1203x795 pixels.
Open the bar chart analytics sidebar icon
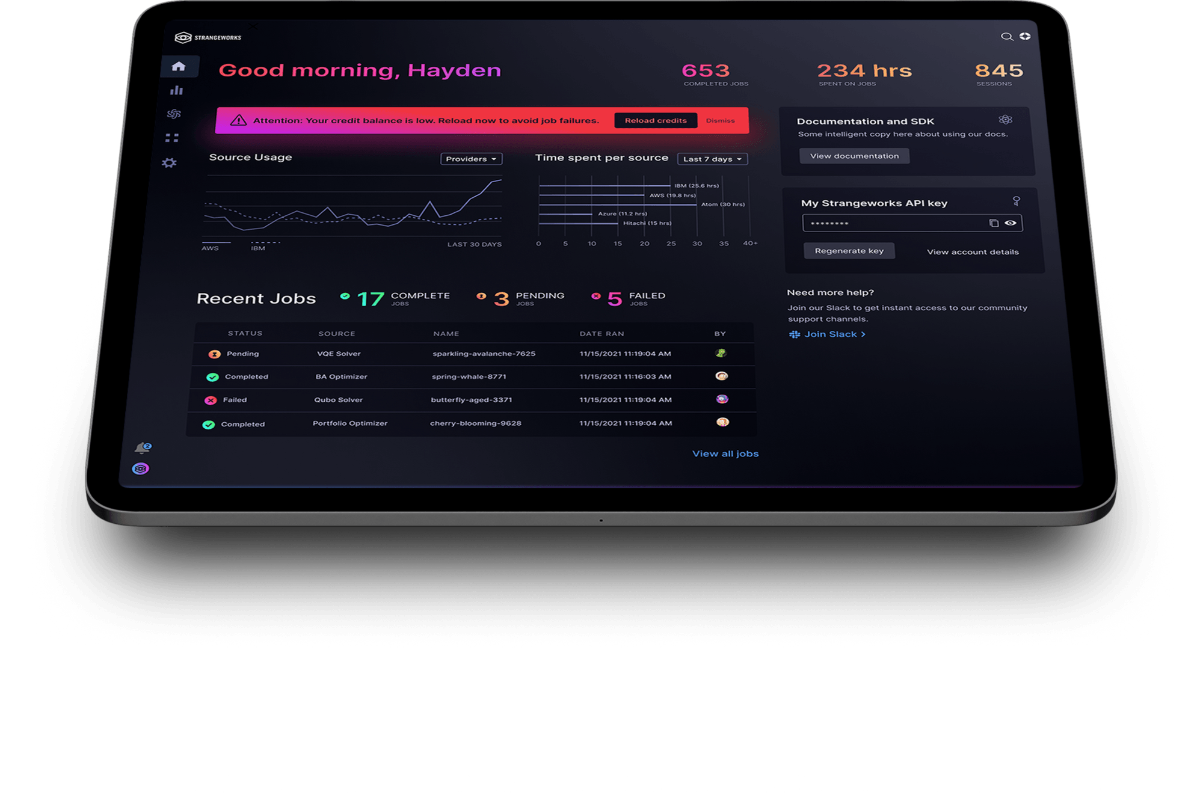pyautogui.click(x=176, y=90)
